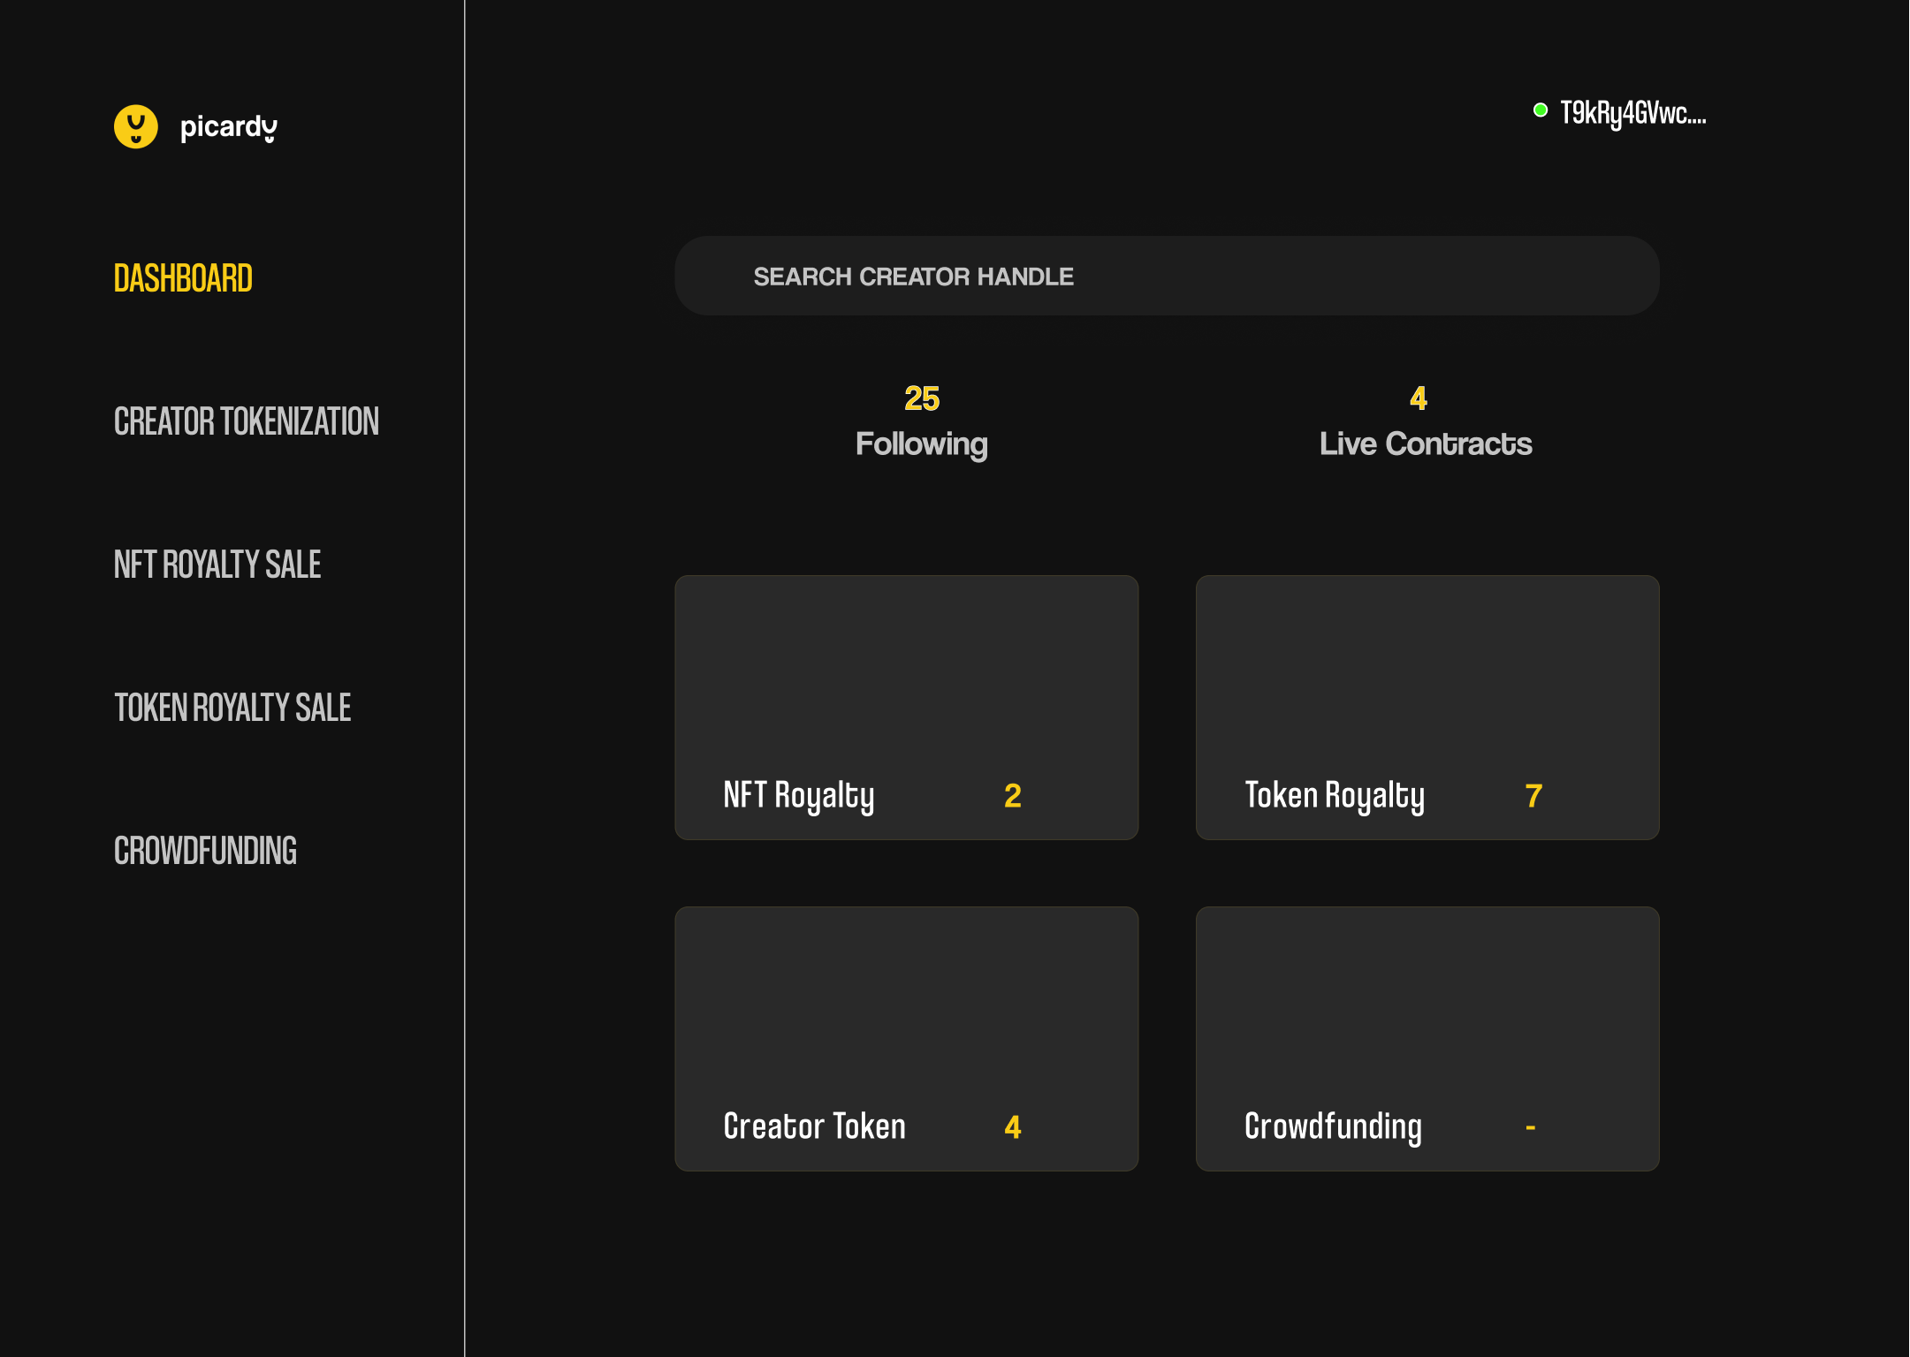The height and width of the screenshot is (1357, 1910).
Task: Click the yellow Picardy smiley logo icon
Action: (x=135, y=127)
